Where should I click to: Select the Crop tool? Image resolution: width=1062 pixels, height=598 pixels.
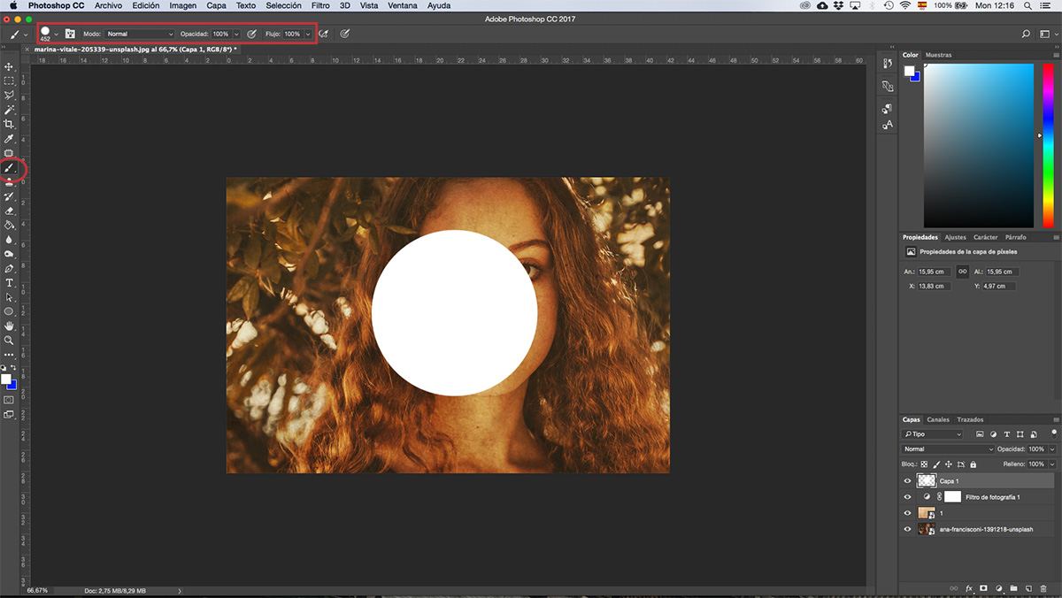pyautogui.click(x=10, y=124)
